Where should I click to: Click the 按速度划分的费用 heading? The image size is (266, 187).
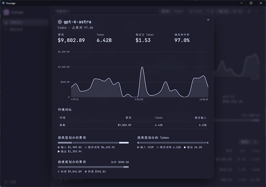point(72,162)
